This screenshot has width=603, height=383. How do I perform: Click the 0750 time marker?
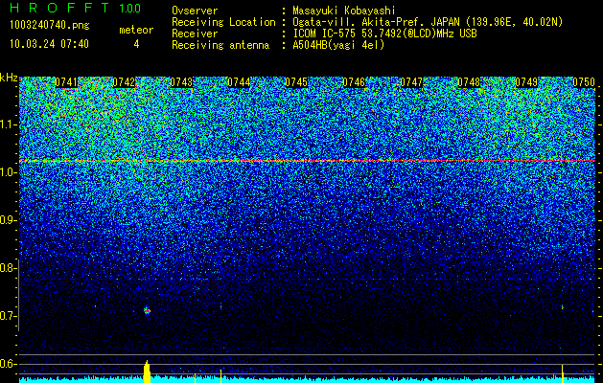coord(584,82)
